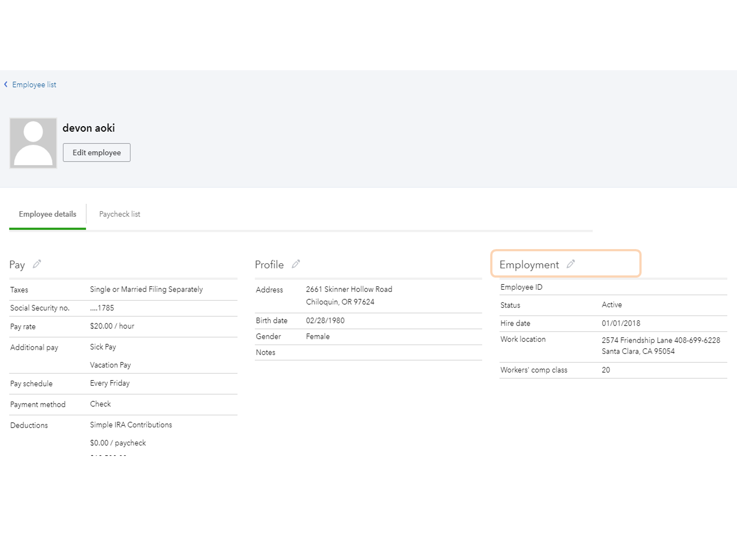Click the Active status value
The height and width of the screenshot is (553, 737).
pyautogui.click(x=611, y=304)
